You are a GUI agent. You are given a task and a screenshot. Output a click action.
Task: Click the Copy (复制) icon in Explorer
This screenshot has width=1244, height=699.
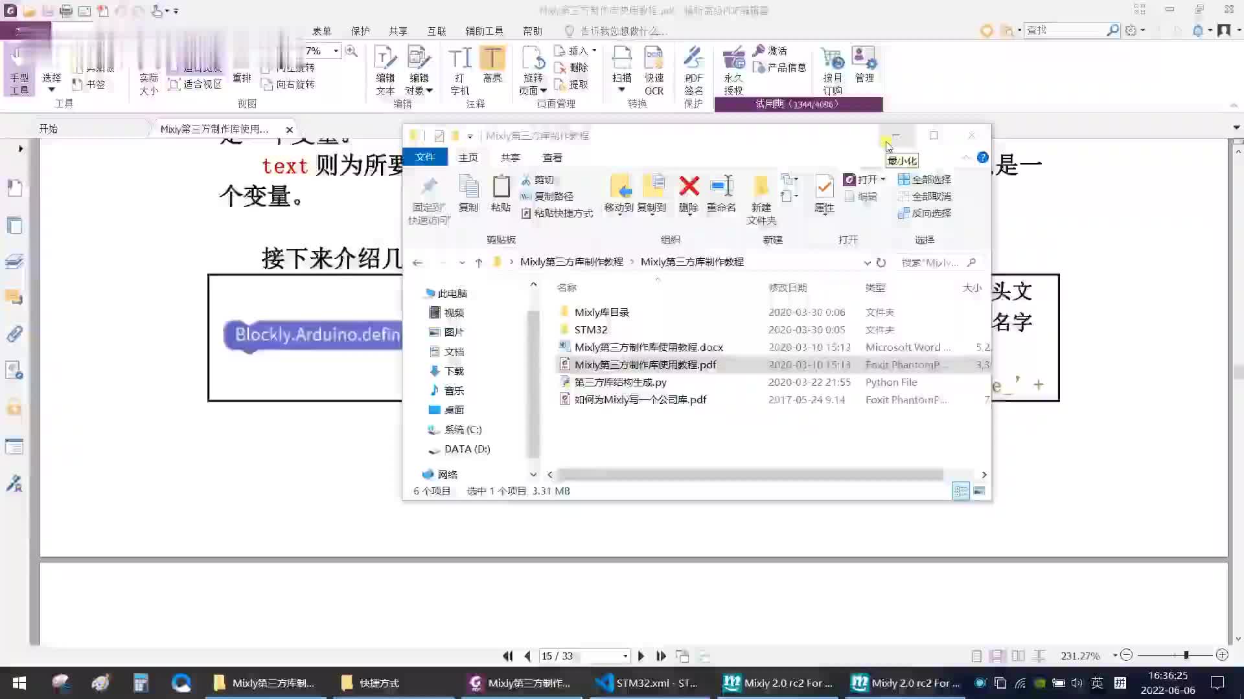tap(468, 194)
